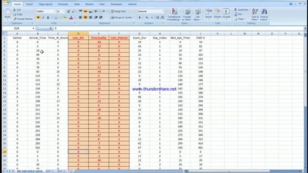The width and height of the screenshot is (308, 173).
Task: Open the Help question mark icon
Action: (291, 4)
